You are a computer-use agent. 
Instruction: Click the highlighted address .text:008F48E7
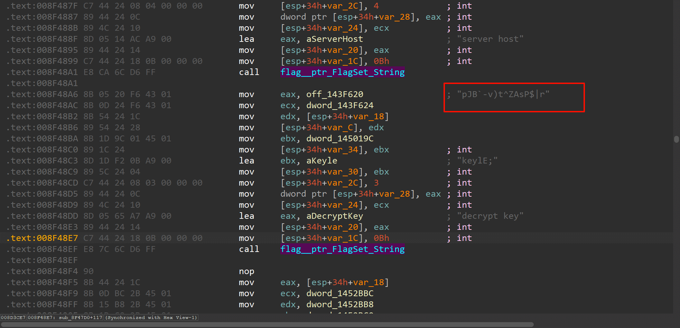[x=42, y=238]
